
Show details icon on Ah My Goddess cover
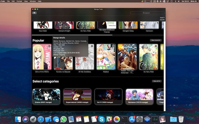pos(92,46)
